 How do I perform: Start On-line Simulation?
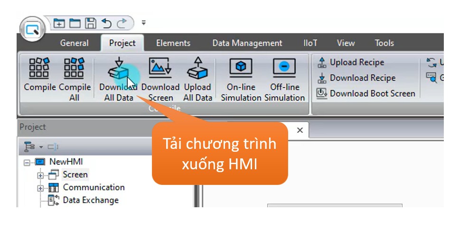pos(241,79)
